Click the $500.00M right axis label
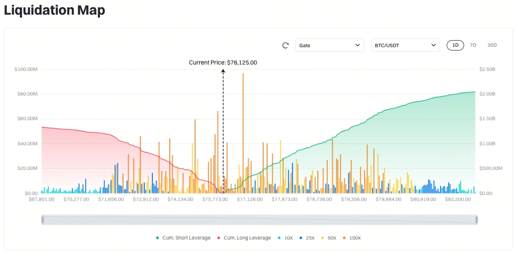 click(491, 169)
